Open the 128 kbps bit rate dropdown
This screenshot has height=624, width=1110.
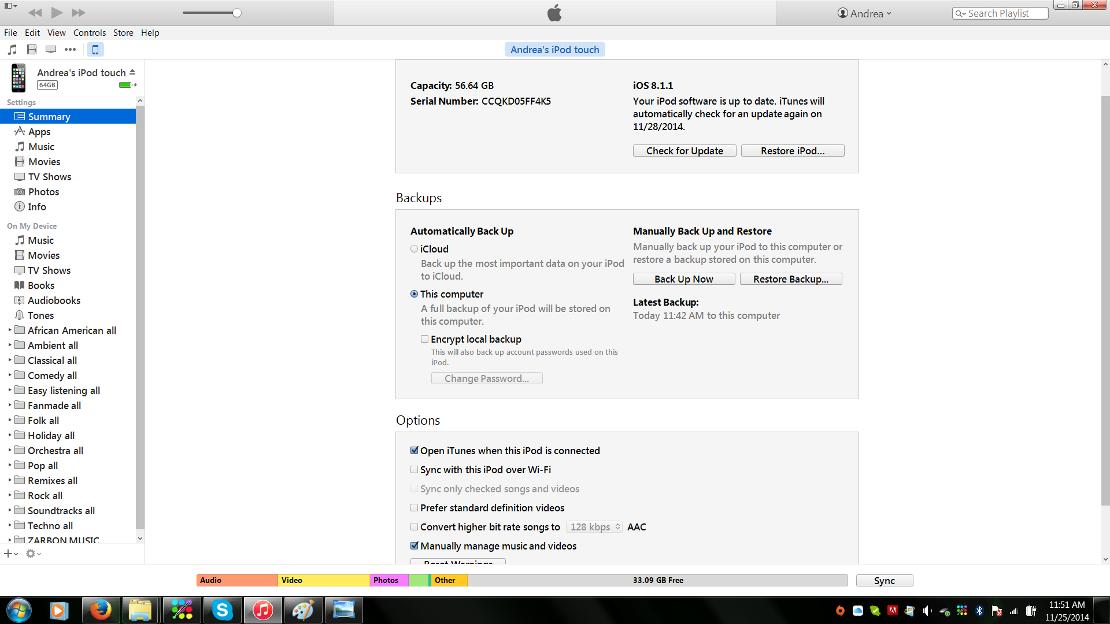coord(594,527)
